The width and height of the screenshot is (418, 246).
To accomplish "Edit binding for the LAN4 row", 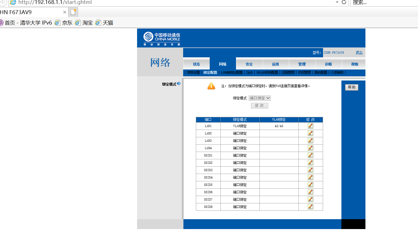I will pyautogui.click(x=310, y=148).
